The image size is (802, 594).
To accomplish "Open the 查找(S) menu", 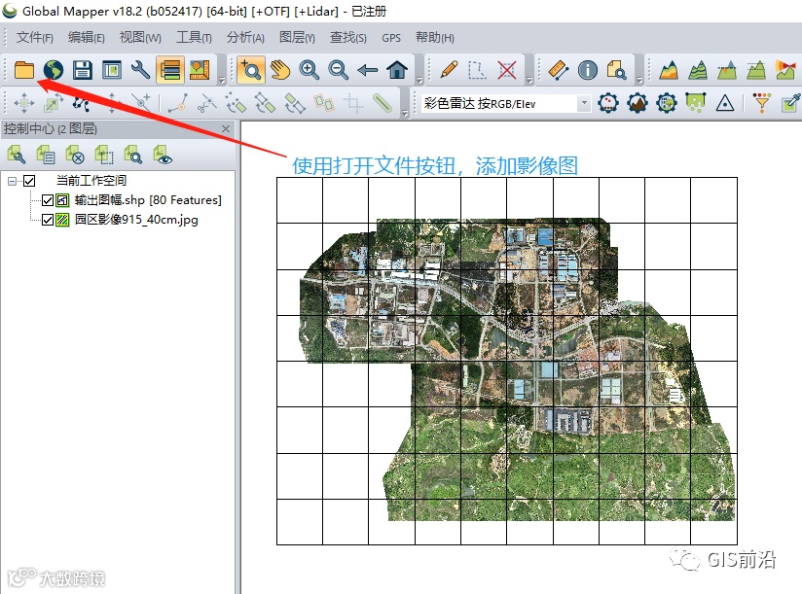I will point(347,37).
